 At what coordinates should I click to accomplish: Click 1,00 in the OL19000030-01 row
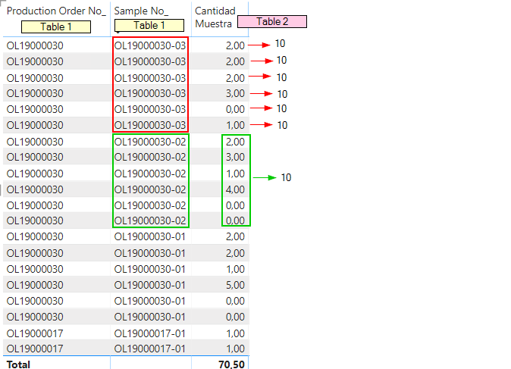235,269
